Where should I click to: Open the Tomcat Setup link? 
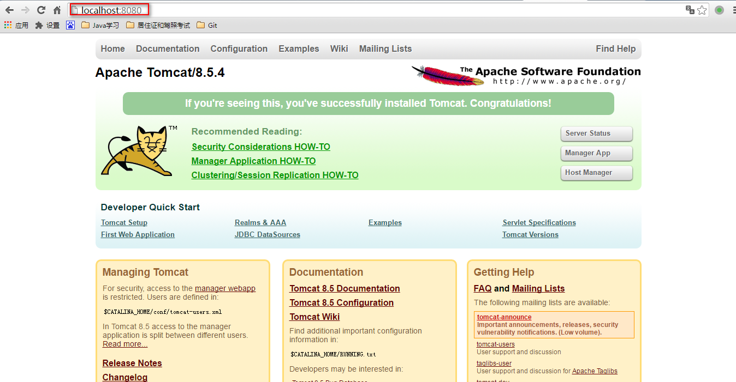124,222
